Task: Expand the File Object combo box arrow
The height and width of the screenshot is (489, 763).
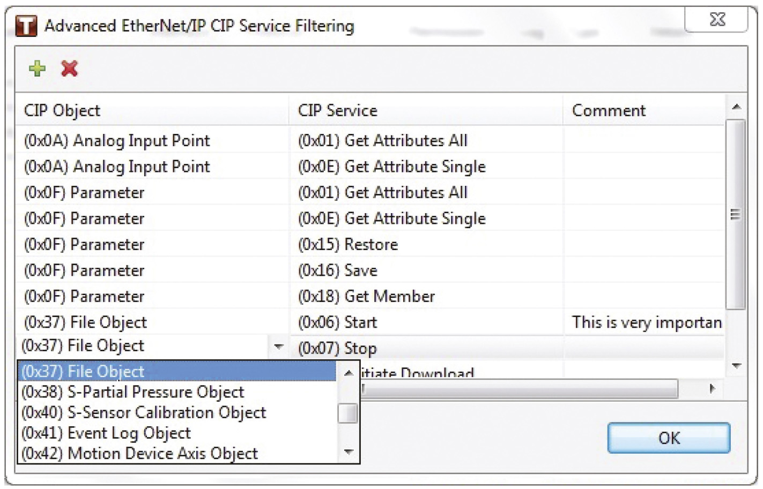Action: click(278, 347)
